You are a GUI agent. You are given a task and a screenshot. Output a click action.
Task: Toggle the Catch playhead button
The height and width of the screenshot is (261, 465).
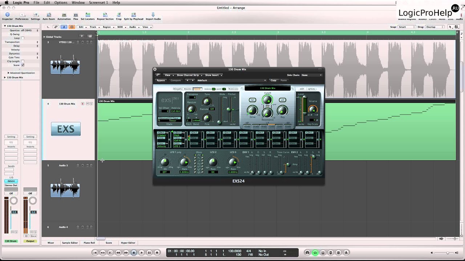click(x=64, y=27)
